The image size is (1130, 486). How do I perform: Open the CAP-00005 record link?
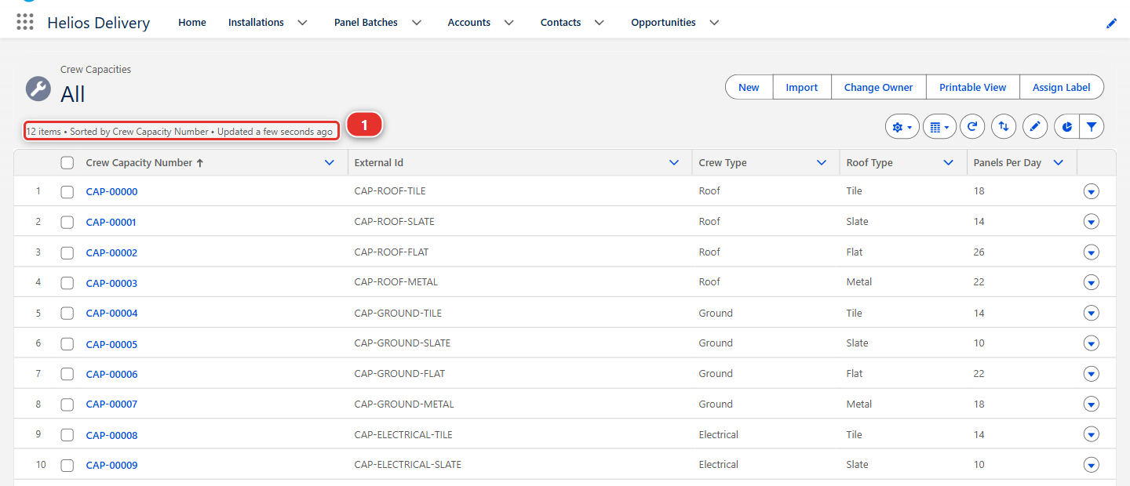(111, 344)
